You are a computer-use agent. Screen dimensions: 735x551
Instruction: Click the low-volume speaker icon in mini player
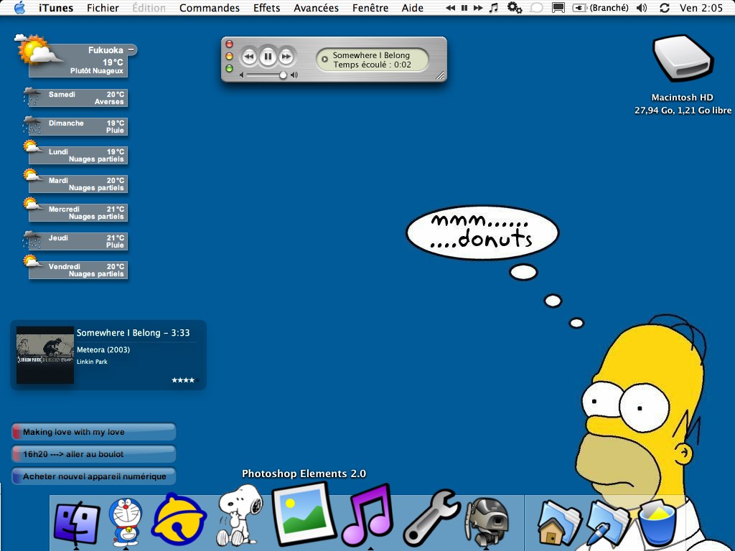(242, 75)
